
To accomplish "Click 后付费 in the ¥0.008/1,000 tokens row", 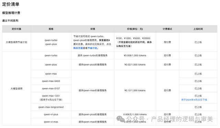I will (x=167, y=56).
